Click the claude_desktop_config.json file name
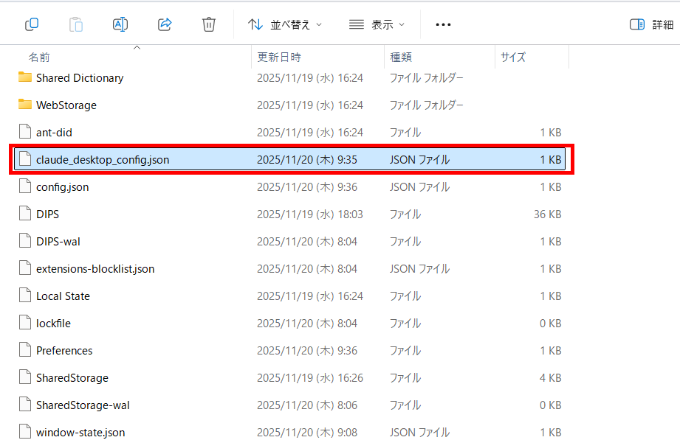The width and height of the screenshot is (680, 440). pyautogui.click(x=103, y=160)
